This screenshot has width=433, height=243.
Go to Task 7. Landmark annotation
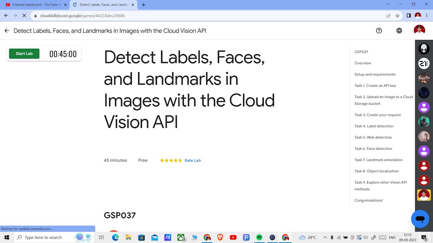point(379,160)
